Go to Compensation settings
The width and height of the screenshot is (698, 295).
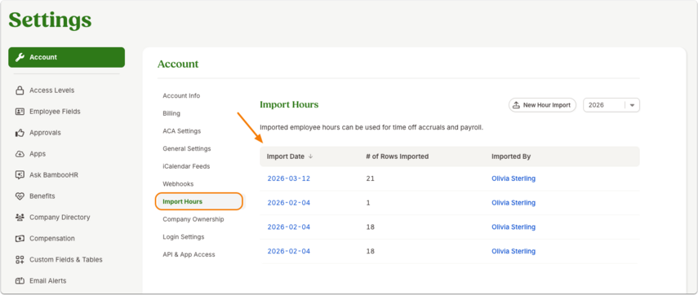(x=52, y=239)
